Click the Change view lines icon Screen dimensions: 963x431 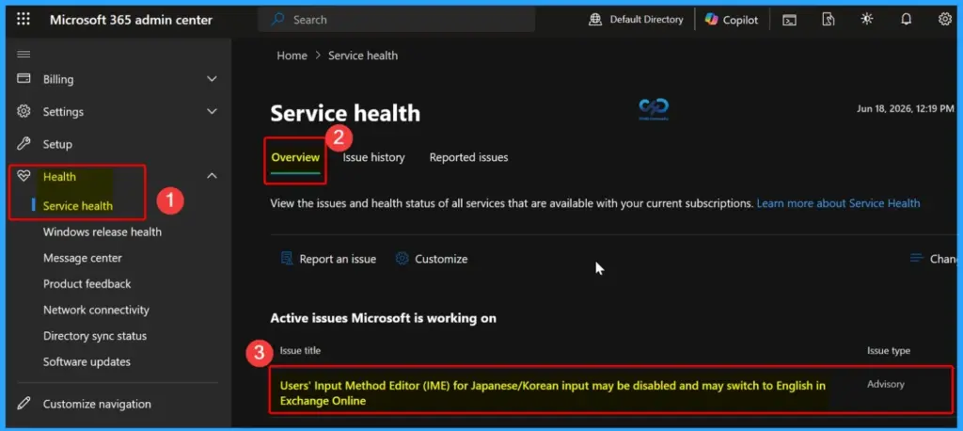[917, 258]
